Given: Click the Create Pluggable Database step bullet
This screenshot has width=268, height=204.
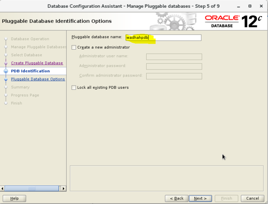Looking at the screenshot, I should pyautogui.click(x=6, y=63).
